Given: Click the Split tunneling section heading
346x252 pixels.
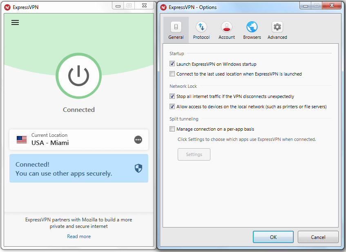Looking at the screenshot, I should click(x=184, y=119).
